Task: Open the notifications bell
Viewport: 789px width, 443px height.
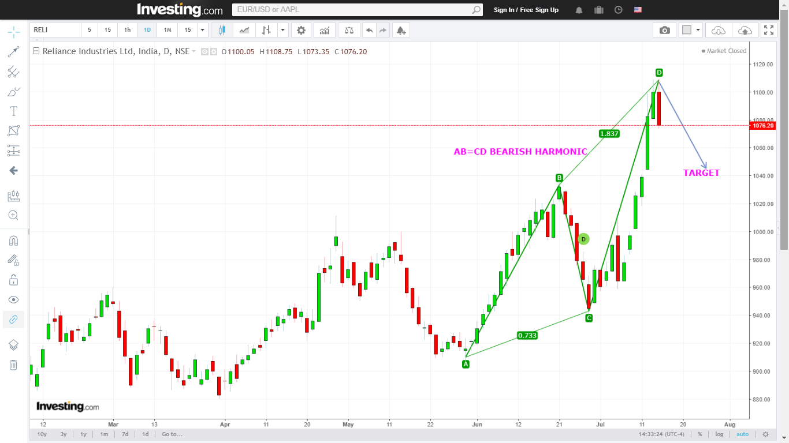Action: coord(579,10)
